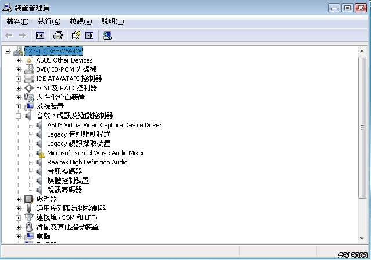Click the IDE ATA/ATAPI controller icon

click(x=29, y=79)
